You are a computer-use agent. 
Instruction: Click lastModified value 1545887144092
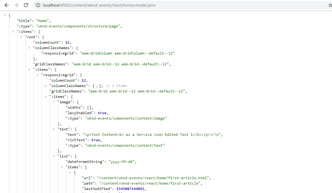click(130, 189)
